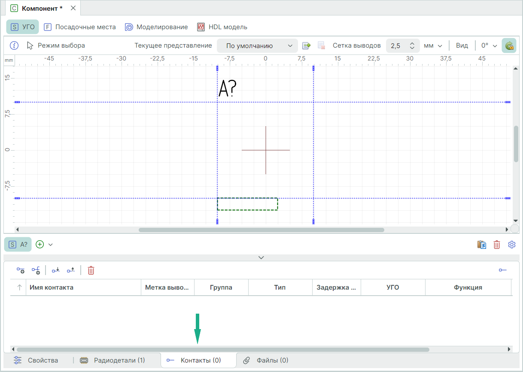The image size is (523, 372).
Task: Open the 'Свойства' bottom tab
Action: (36, 360)
